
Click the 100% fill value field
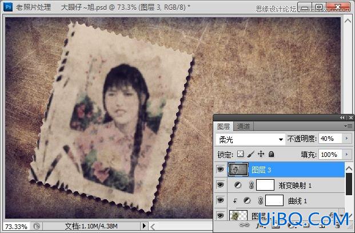coord(331,155)
